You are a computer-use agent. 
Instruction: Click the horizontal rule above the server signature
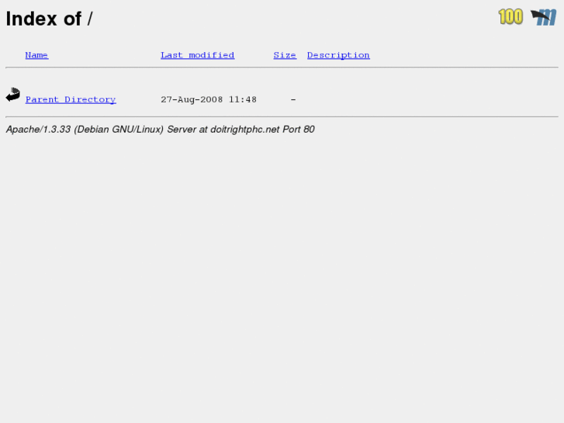point(282,116)
